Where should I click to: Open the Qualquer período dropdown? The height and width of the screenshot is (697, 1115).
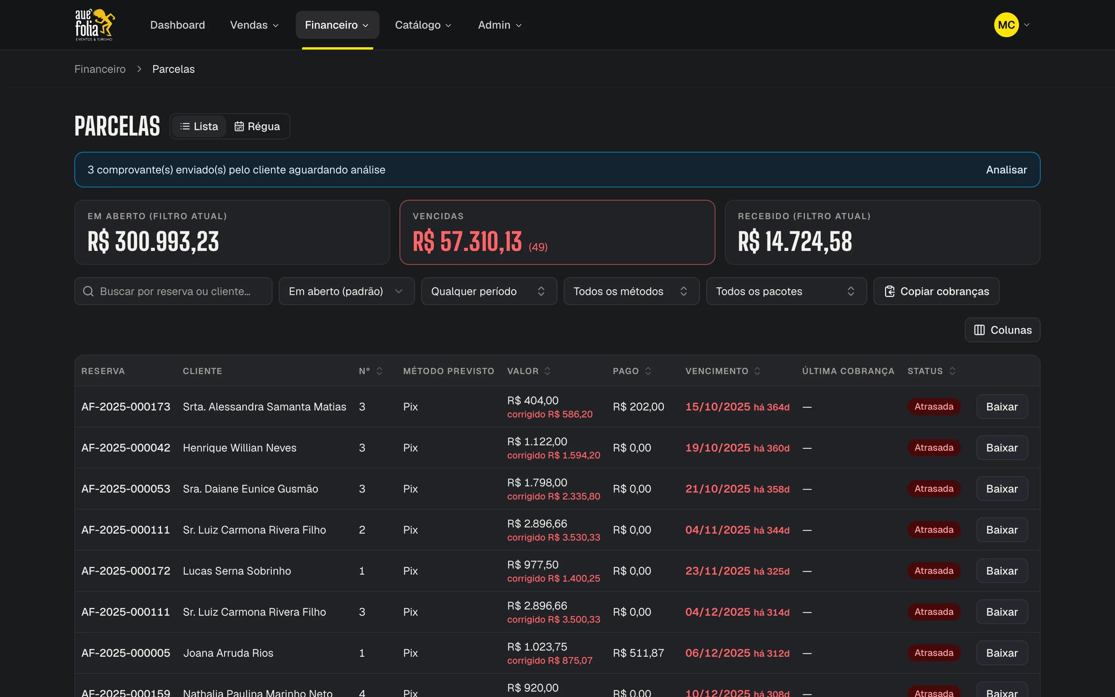(x=489, y=291)
